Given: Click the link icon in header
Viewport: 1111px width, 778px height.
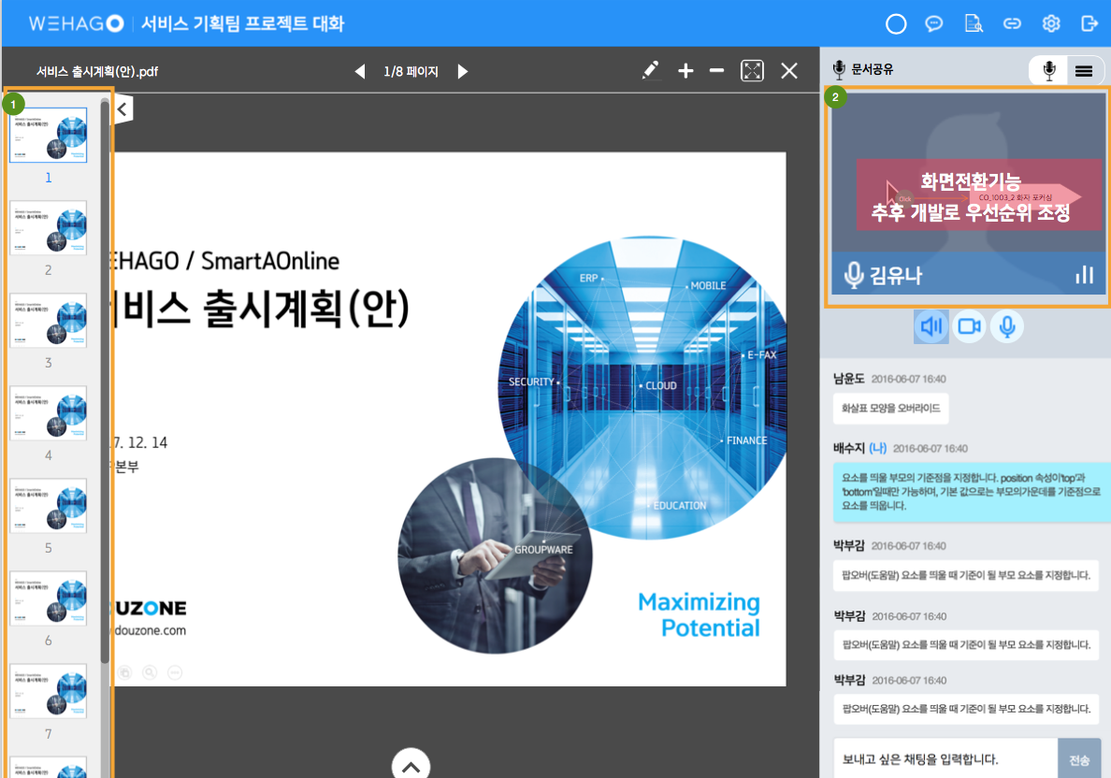Looking at the screenshot, I should point(1012,24).
